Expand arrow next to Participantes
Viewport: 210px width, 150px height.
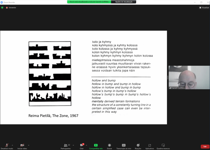click(73, 145)
